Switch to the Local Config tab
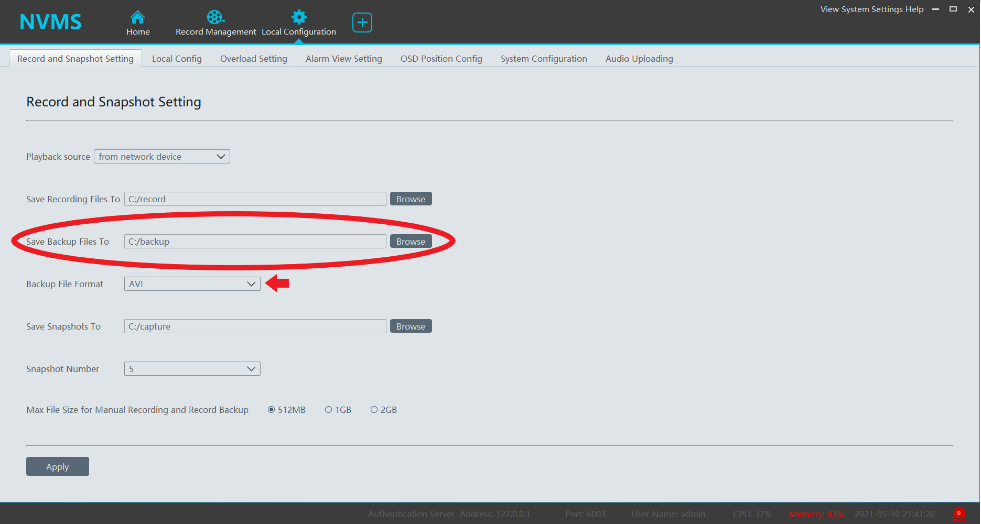The height and width of the screenshot is (524, 981). 177,59
